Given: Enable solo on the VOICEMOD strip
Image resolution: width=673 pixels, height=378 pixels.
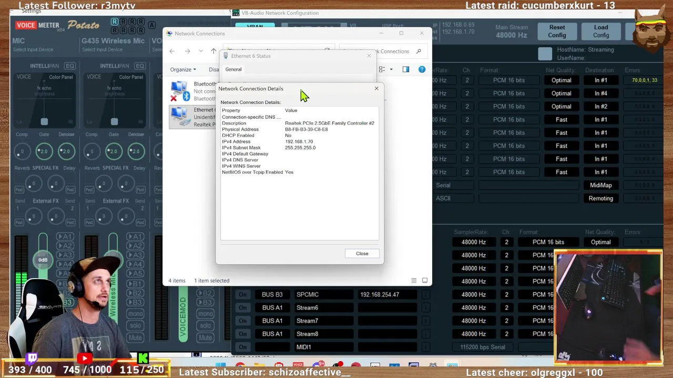Looking at the screenshot, I should click(205, 326).
